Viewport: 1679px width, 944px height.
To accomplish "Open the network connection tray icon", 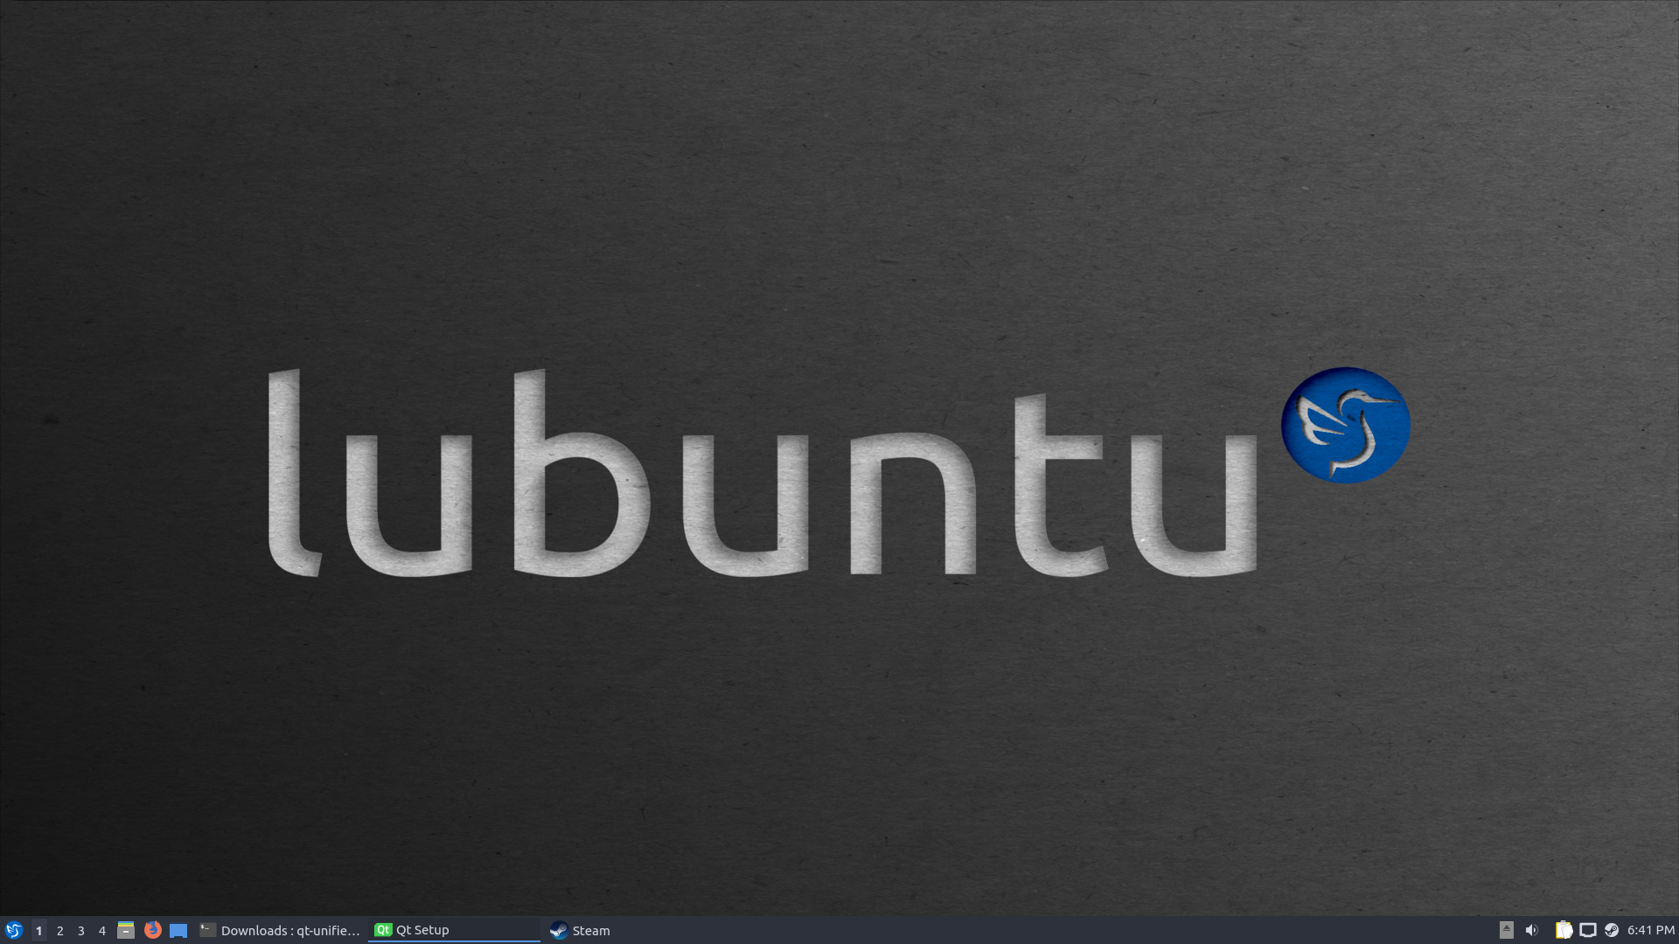I will [1588, 930].
